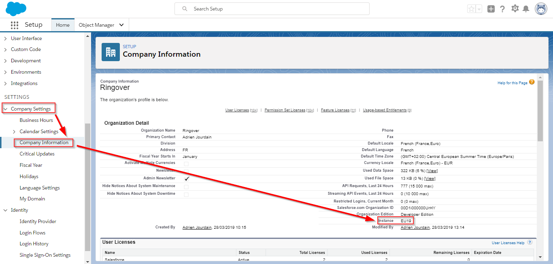Open My Domain in the sidebar

click(32, 199)
